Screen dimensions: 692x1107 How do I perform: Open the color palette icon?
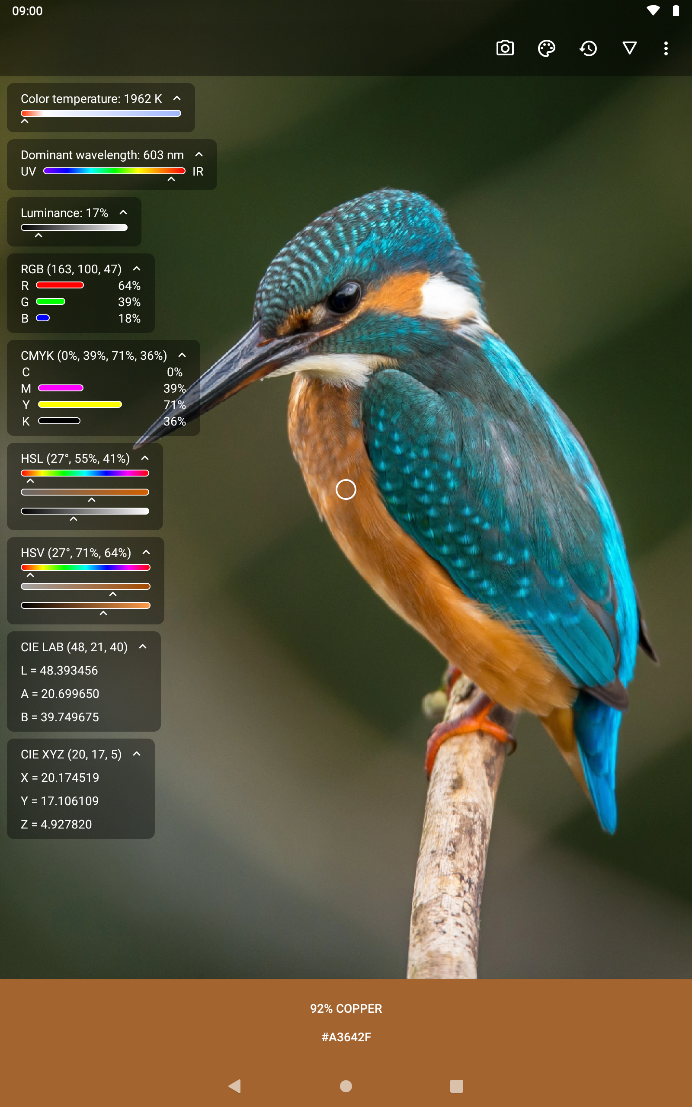546,48
